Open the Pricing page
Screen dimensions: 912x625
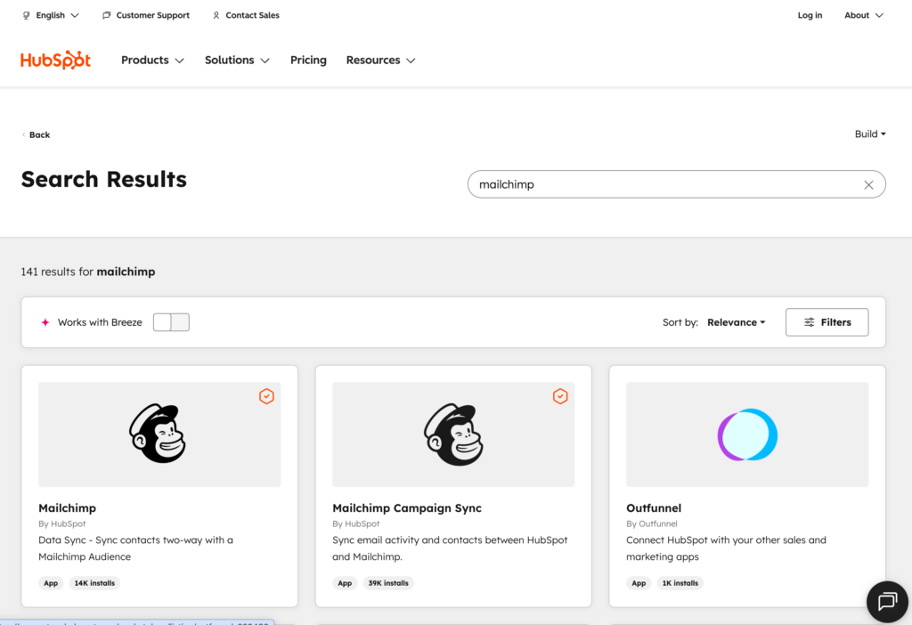point(308,60)
